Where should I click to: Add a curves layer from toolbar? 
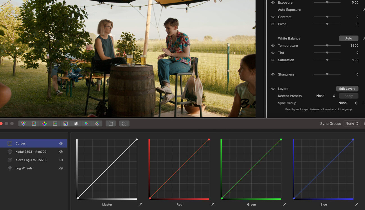34,123
